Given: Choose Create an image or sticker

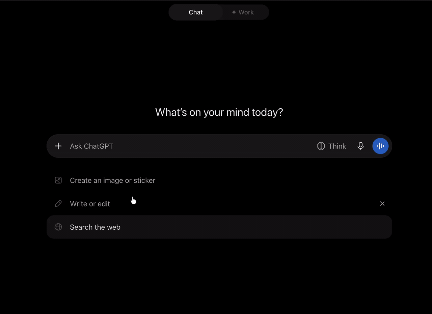Looking at the screenshot, I should click(x=219, y=180).
